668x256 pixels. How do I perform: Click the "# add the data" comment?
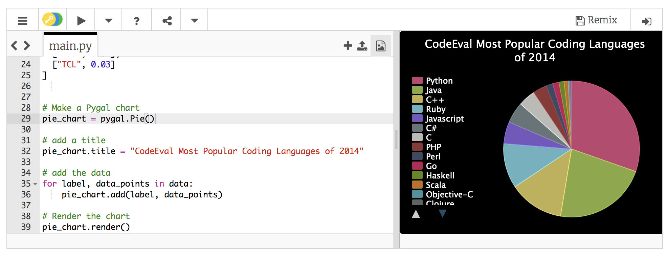pyautogui.click(x=76, y=173)
